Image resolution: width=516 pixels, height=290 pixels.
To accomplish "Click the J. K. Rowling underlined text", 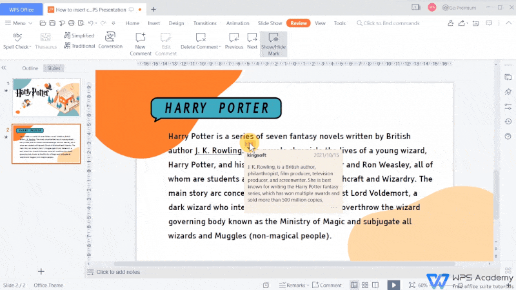I will [x=219, y=150].
